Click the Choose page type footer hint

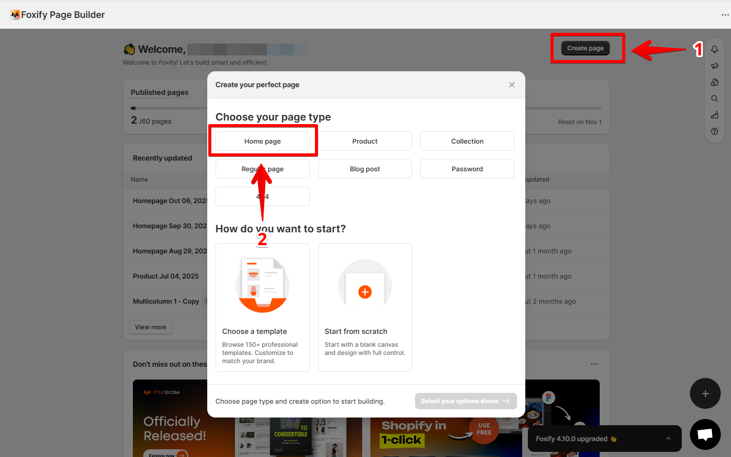pos(300,401)
